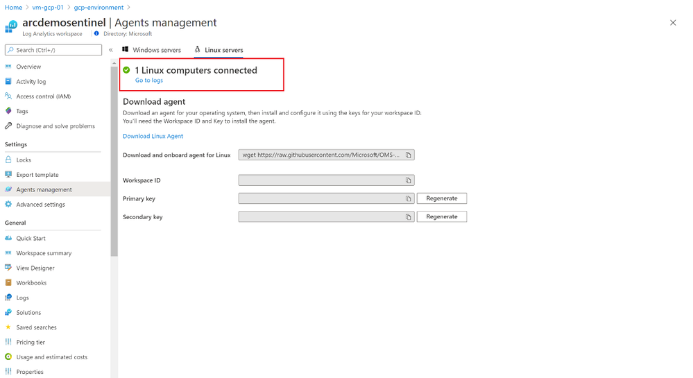The width and height of the screenshot is (693, 378).
Task: Copy the Secondary key value
Action: click(x=409, y=216)
